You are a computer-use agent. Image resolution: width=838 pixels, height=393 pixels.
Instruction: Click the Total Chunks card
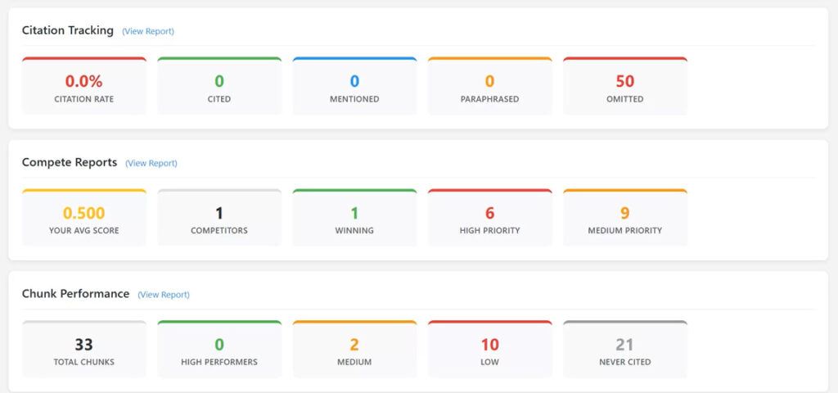pyautogui.click(x=84, y=350)
